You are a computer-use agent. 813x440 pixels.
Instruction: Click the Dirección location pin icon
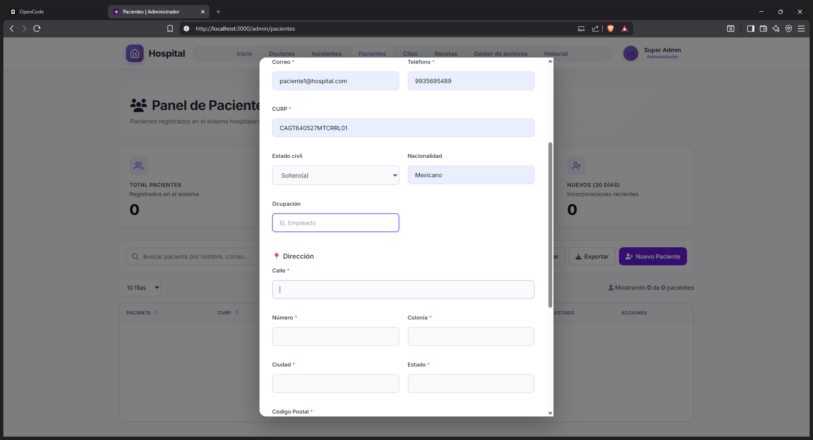(x=276, y=256)
